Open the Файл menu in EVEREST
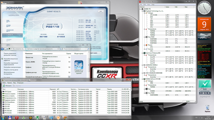214x120 pixels. tap(4, 83)
